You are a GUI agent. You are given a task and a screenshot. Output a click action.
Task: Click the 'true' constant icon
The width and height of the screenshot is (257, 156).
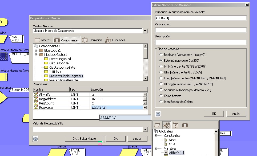(166, 144)
